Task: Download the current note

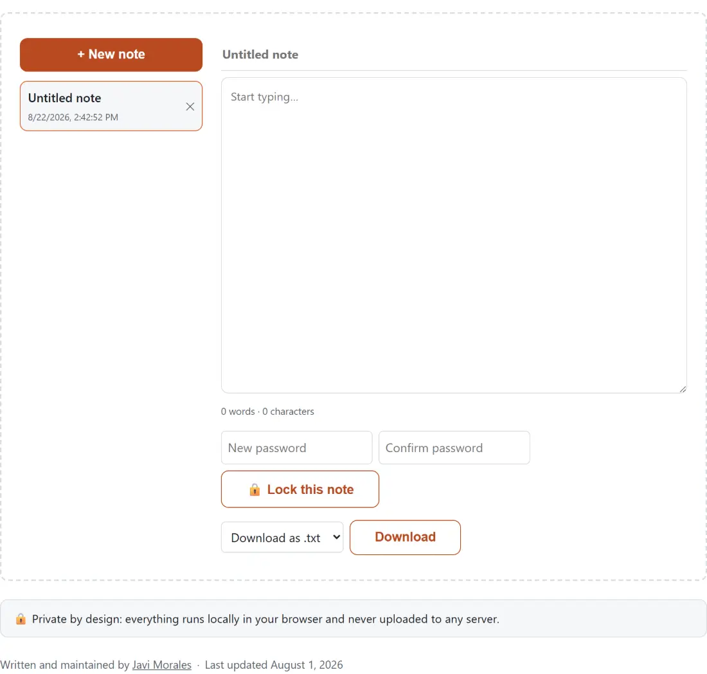Action: (405, 537)
